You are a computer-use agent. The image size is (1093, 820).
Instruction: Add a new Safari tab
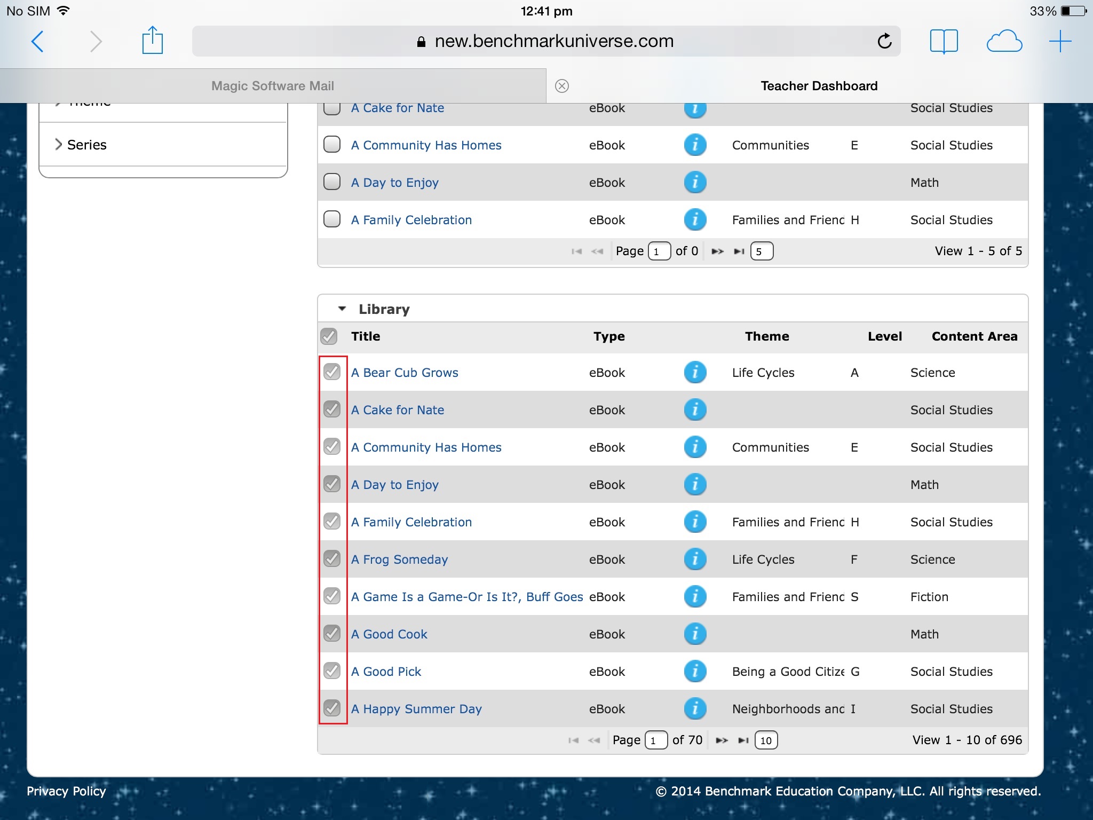[x=1060, y=41]
